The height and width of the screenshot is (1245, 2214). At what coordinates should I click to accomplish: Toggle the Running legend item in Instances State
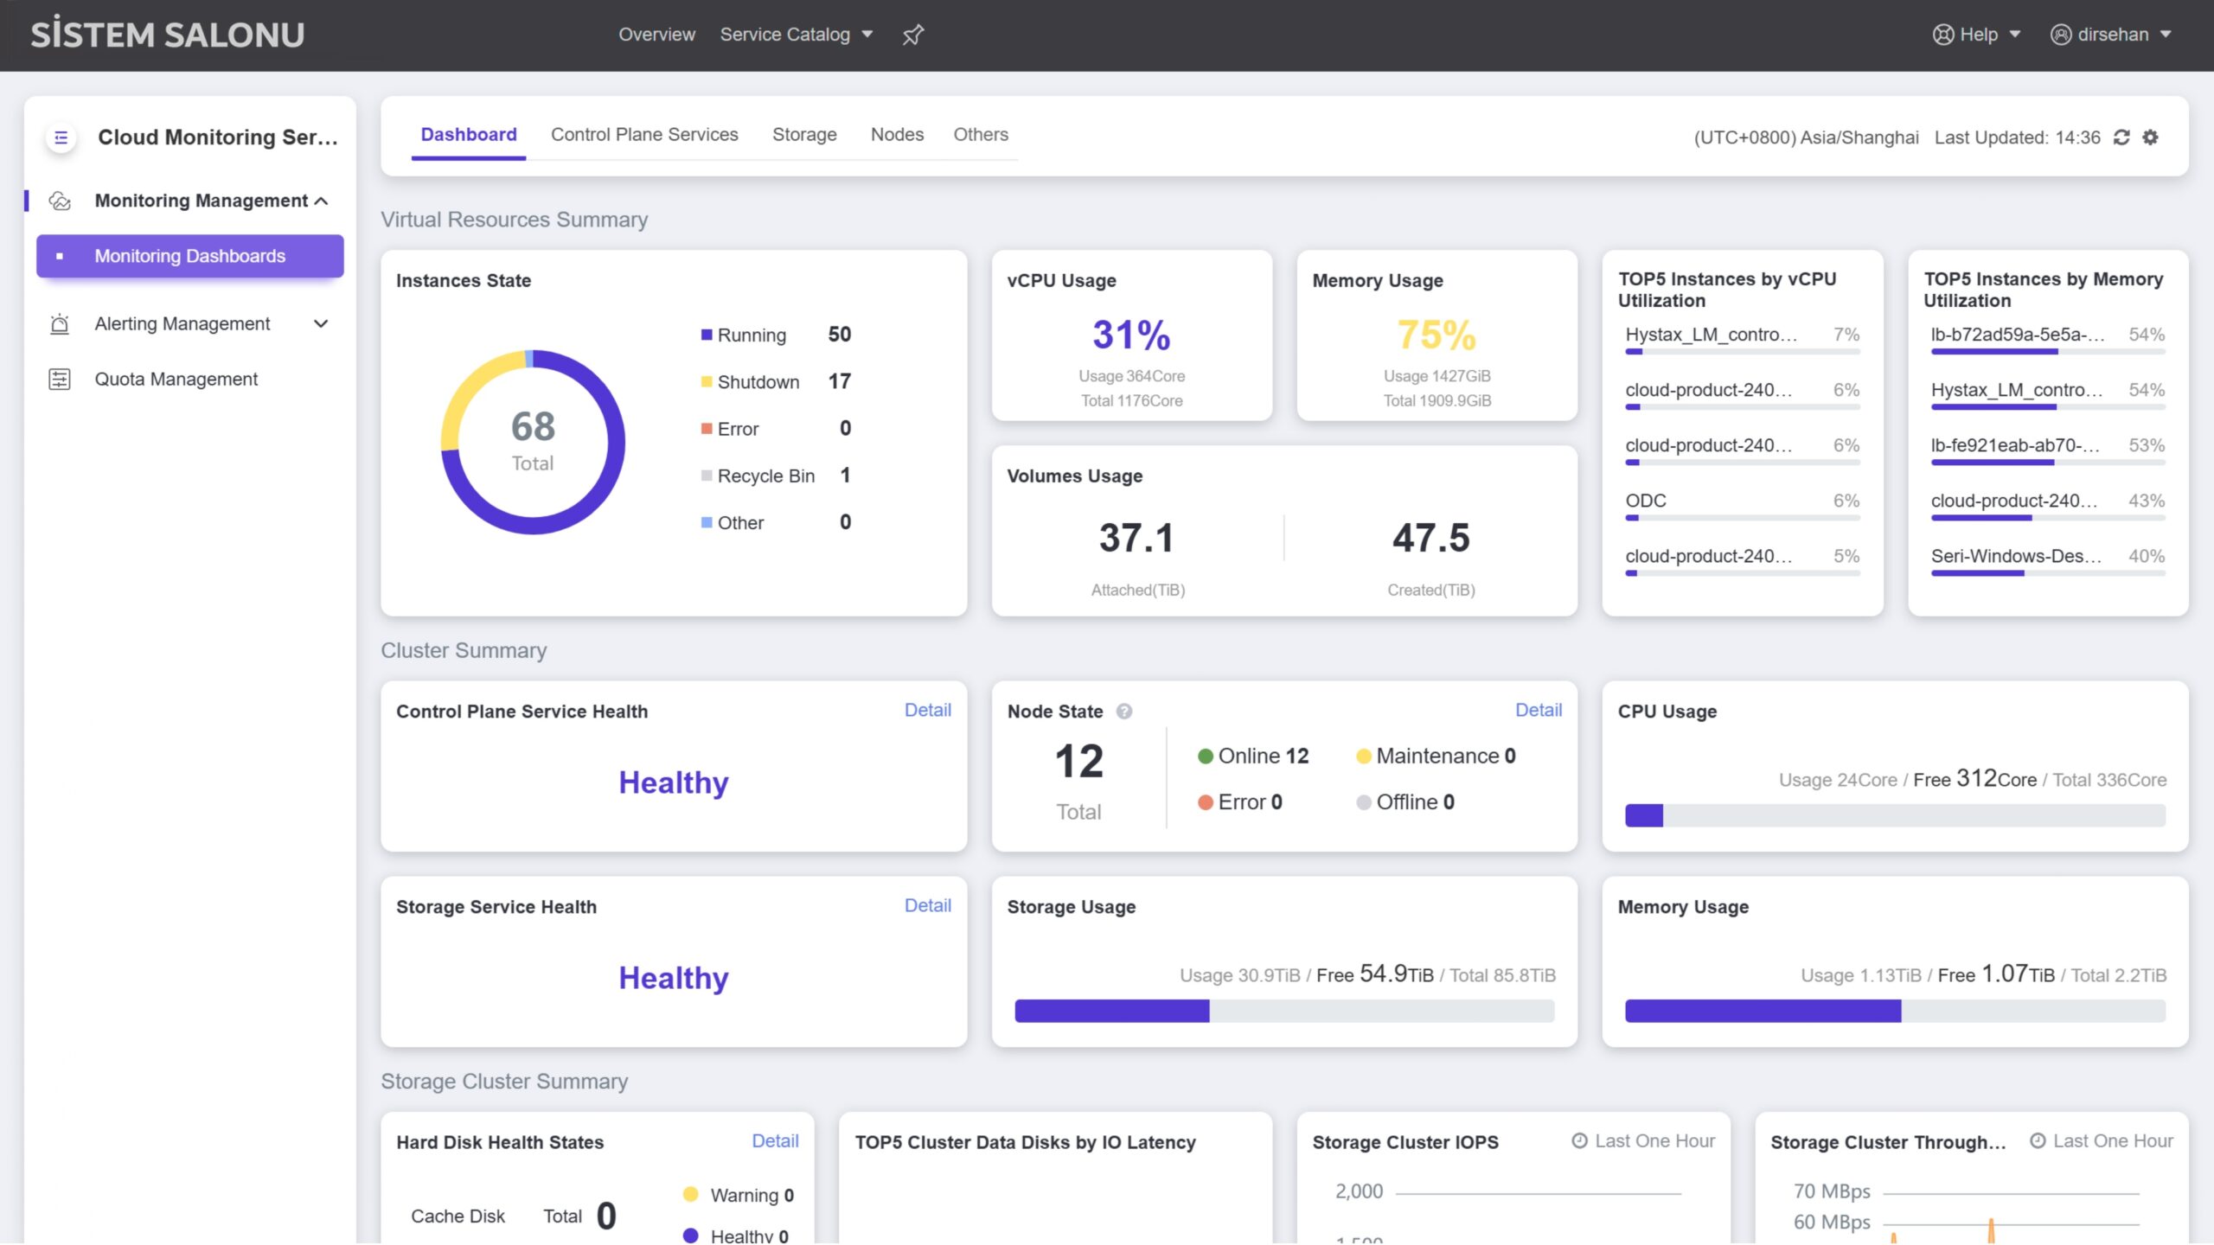751,335
